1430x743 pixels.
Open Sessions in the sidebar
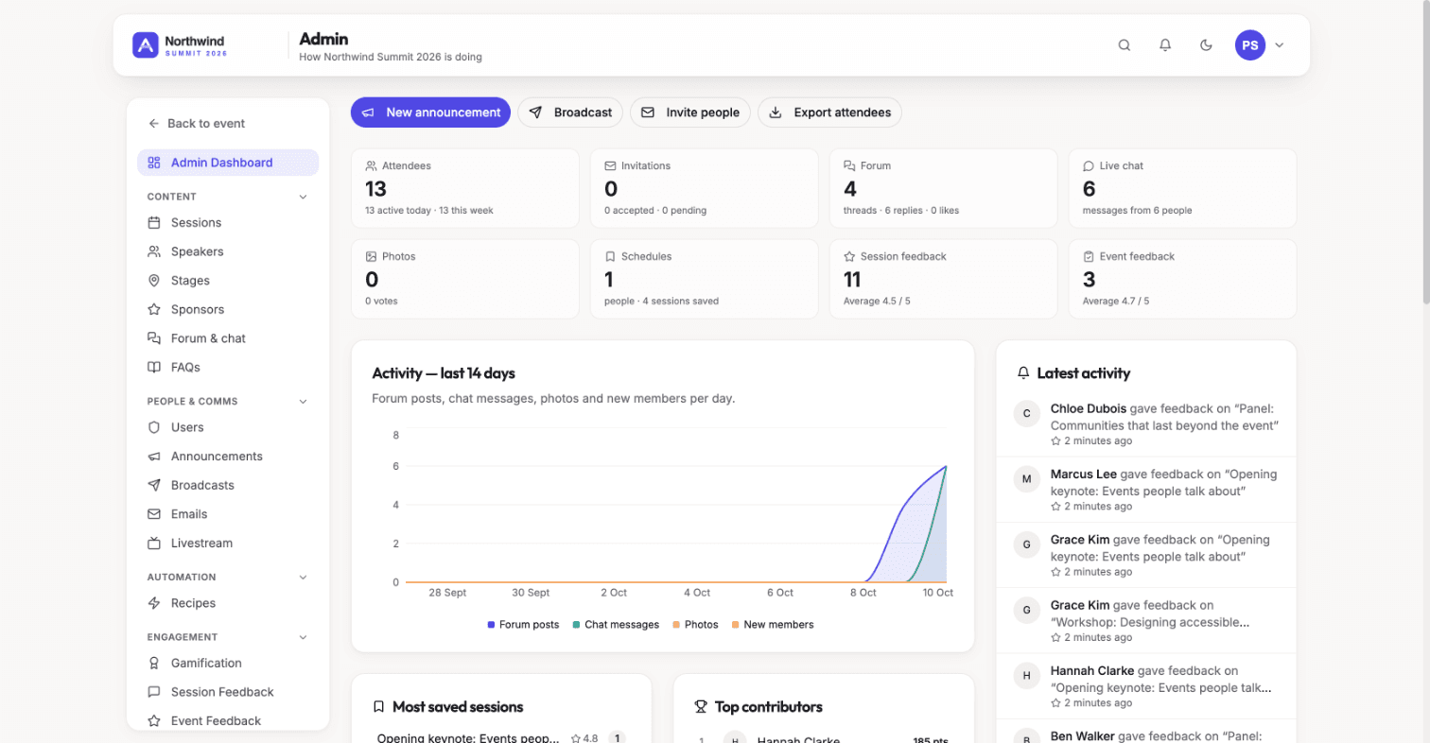[x=228, y=223]
